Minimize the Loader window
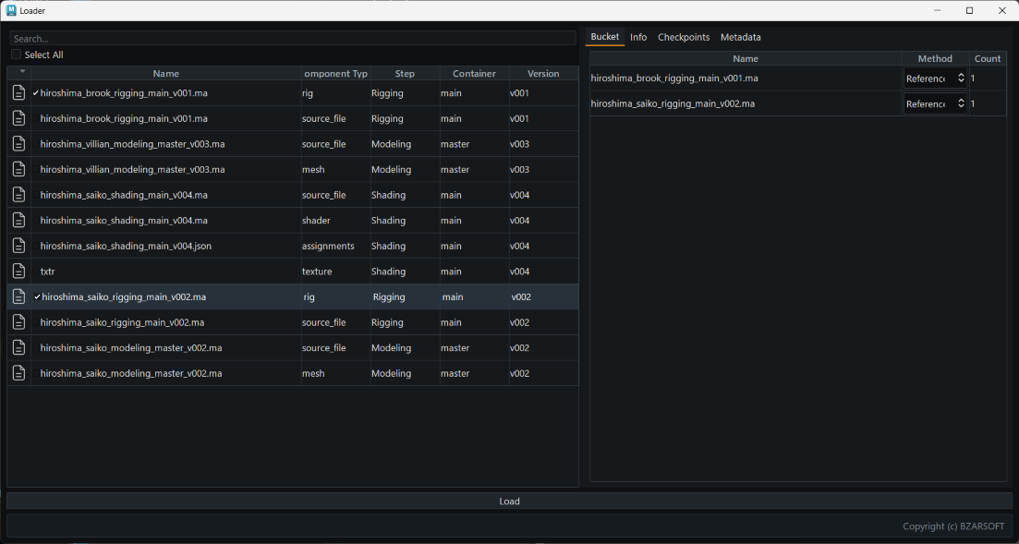Screen dimensions: 1019x544 pos(937,10)
